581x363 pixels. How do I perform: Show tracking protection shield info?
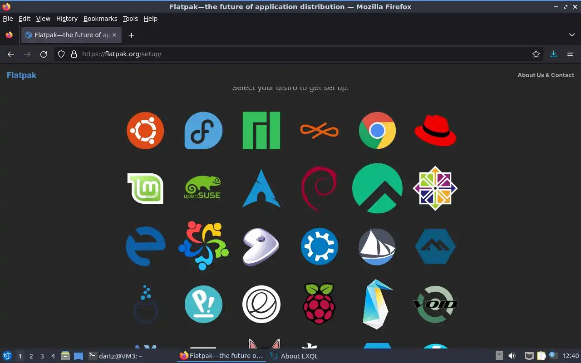pos(61,54)
